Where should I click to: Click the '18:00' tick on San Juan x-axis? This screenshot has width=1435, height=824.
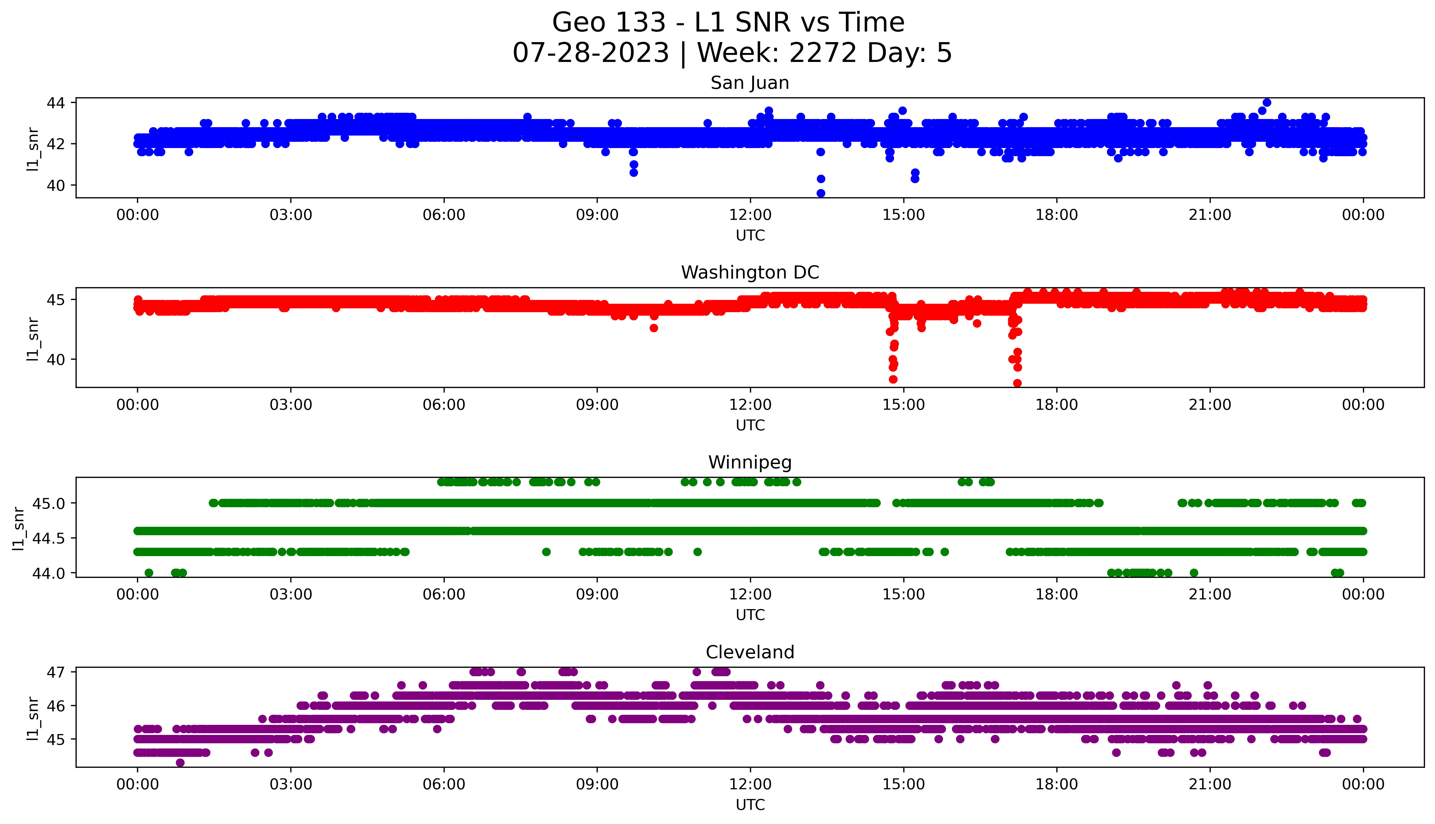(1057, 215)
